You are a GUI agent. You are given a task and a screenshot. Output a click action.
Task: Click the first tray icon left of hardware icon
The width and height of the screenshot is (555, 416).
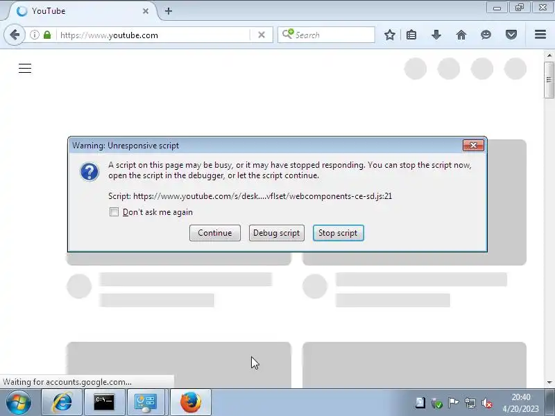pos(420,403)
